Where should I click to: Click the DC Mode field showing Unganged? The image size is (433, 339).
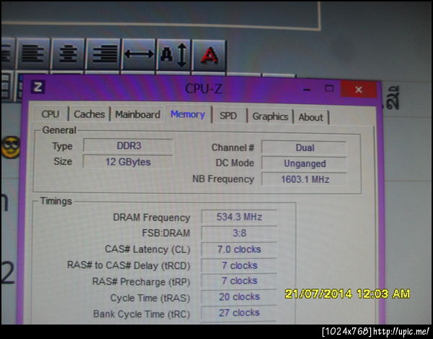tap(305, 163)
